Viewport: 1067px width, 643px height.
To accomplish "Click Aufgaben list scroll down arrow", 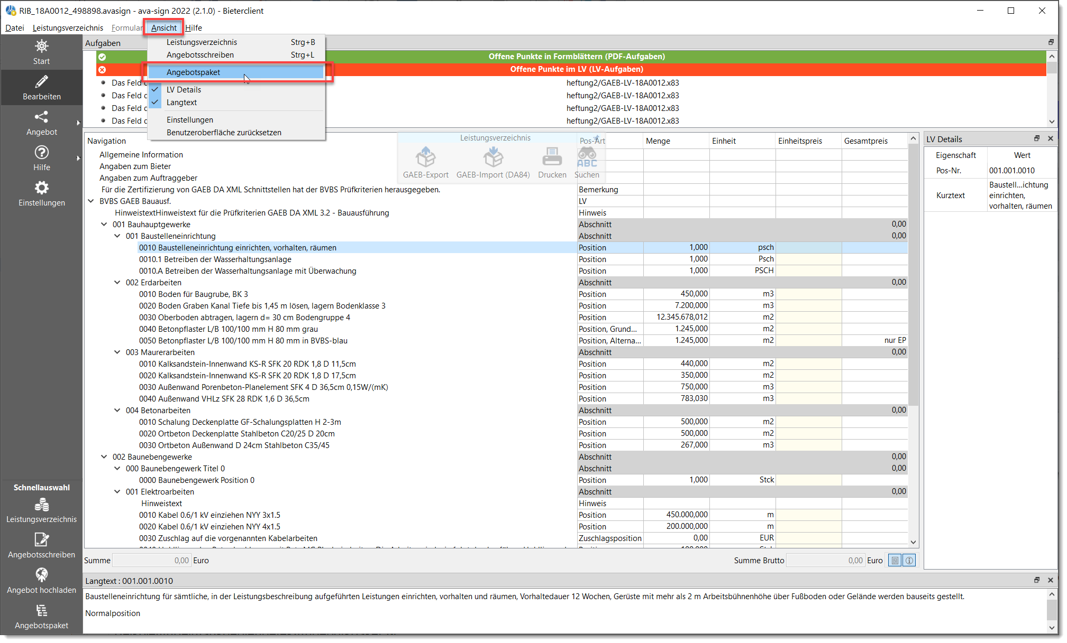I will click(x=1052, y=121).
